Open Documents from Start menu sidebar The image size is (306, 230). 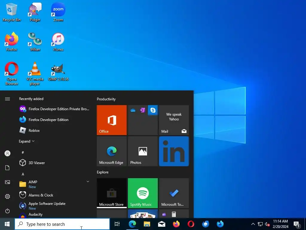7,168
